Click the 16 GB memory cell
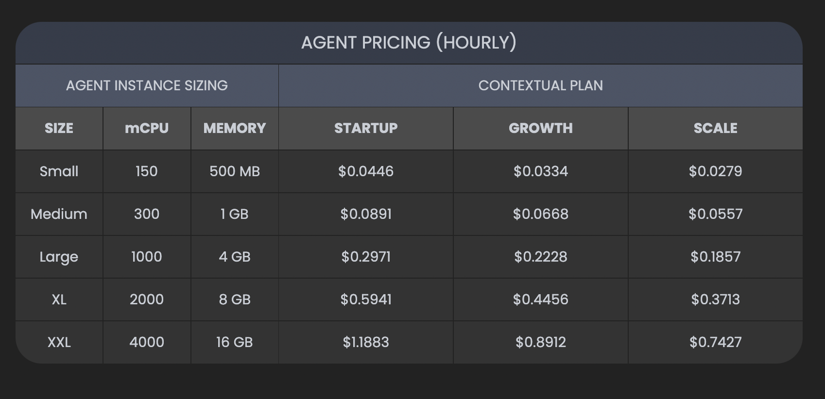The width and height of the screenshot is (825, 399). pos(235,342)
